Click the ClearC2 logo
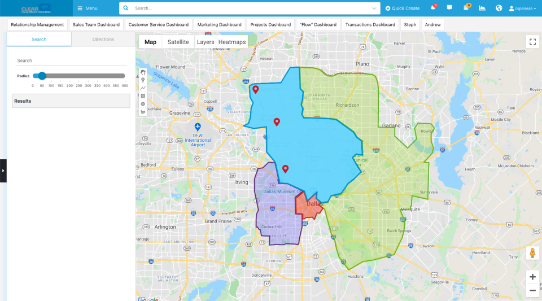This screenshot has height=301, width=542. pyautogui.click(x=36, y=8)
